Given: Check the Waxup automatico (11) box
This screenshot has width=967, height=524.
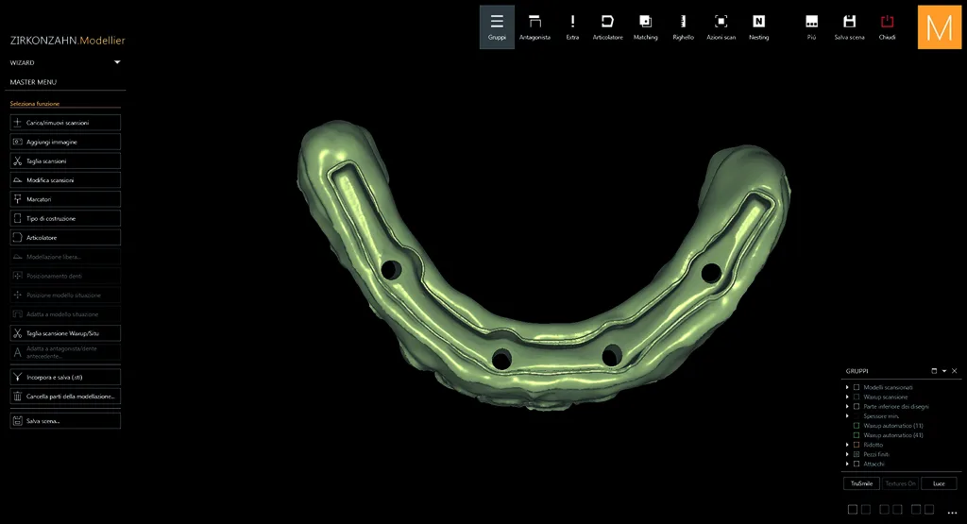Looking at the screenshot, I should pos(856,426).
